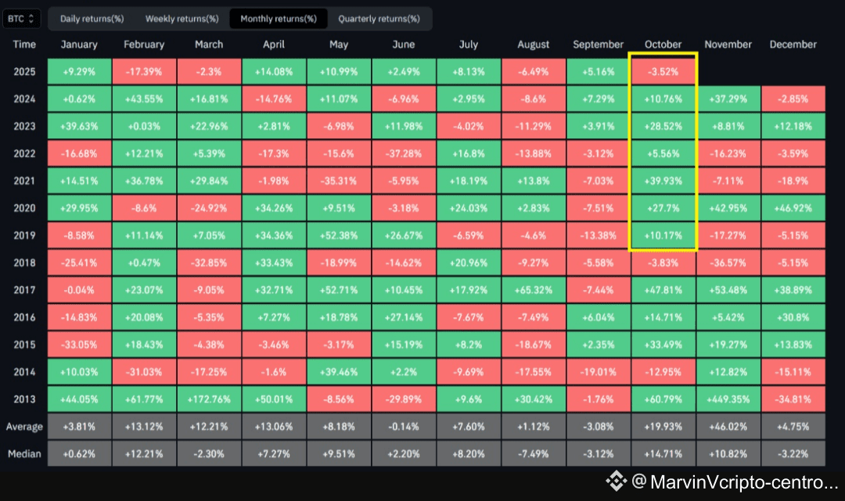Click the 2022 row label
The height and width of the screenshot is (501, 845).
[x=24, y=154]
